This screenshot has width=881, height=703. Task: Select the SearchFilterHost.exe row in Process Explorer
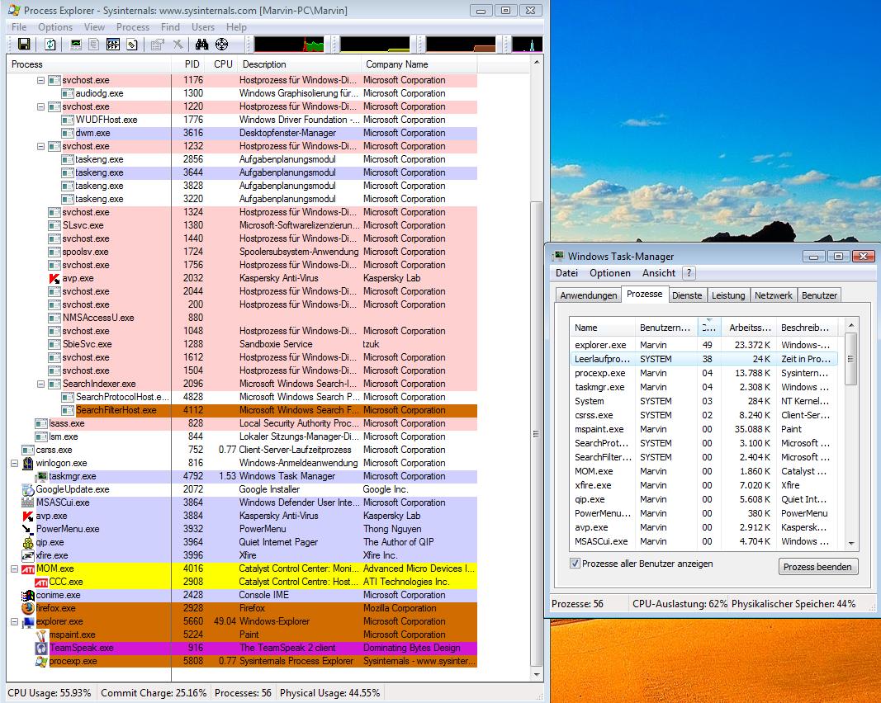[x=242, y=410]
